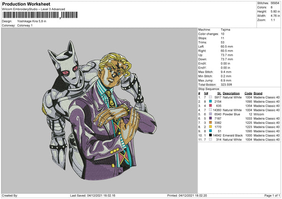Select the white swatch beside 314 stitches

[211, 139]
